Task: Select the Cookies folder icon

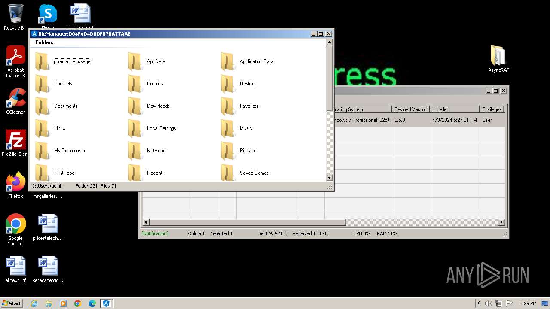Action: [x=135, y=84]
